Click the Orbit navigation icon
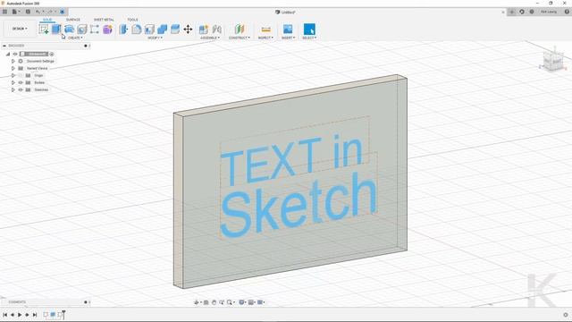 tap(197, 302)
